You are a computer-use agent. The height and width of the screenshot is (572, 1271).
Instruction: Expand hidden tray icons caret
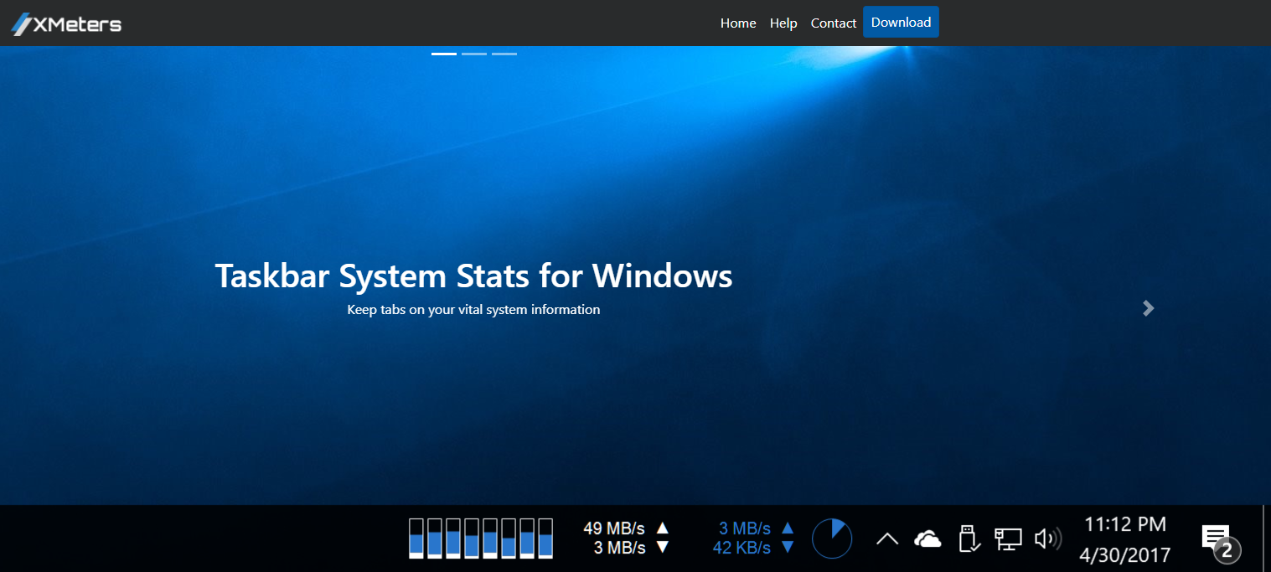click(887, 539)
